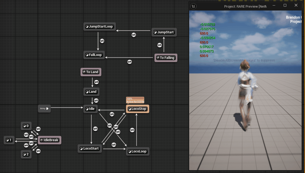
Task: Select the LocoLoop state node
Action: click(x=138, y=151)
